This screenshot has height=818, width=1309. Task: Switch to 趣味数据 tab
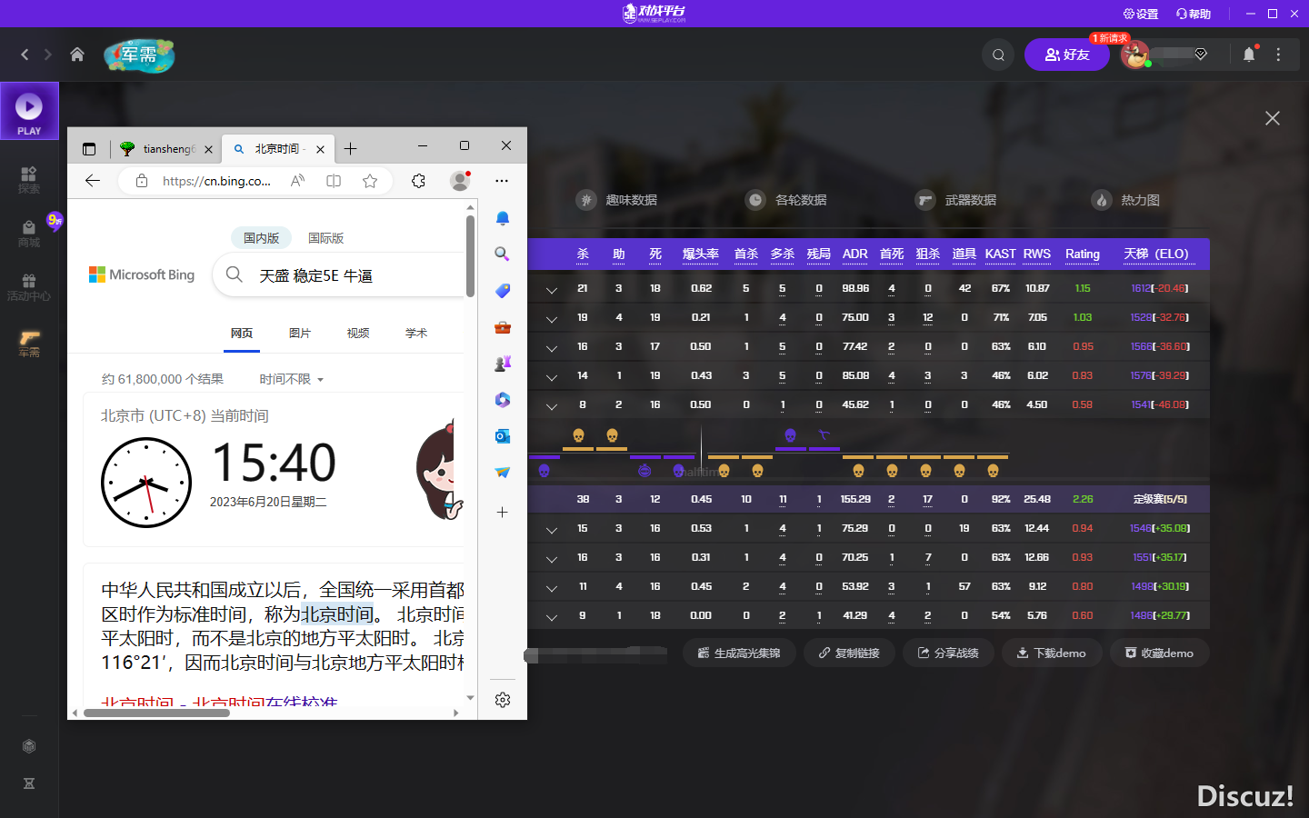click(617, 200)
